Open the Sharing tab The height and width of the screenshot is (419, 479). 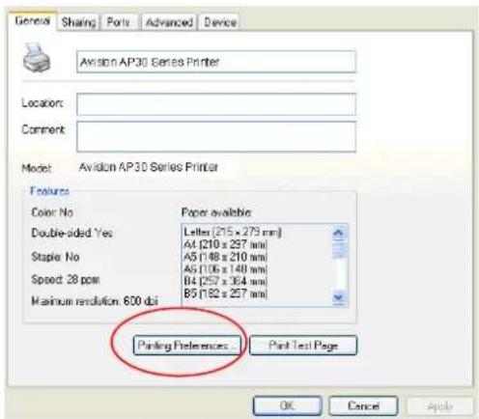[78, 22]
